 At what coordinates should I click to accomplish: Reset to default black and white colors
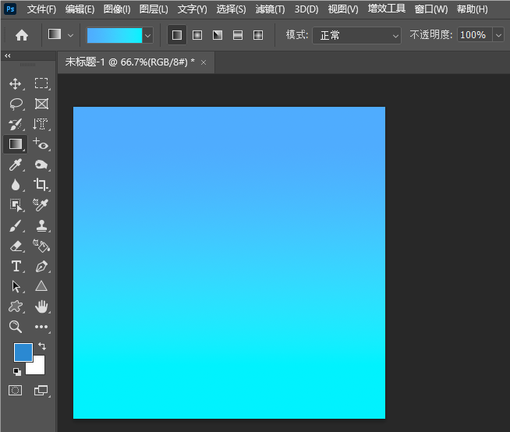[17, 371]
